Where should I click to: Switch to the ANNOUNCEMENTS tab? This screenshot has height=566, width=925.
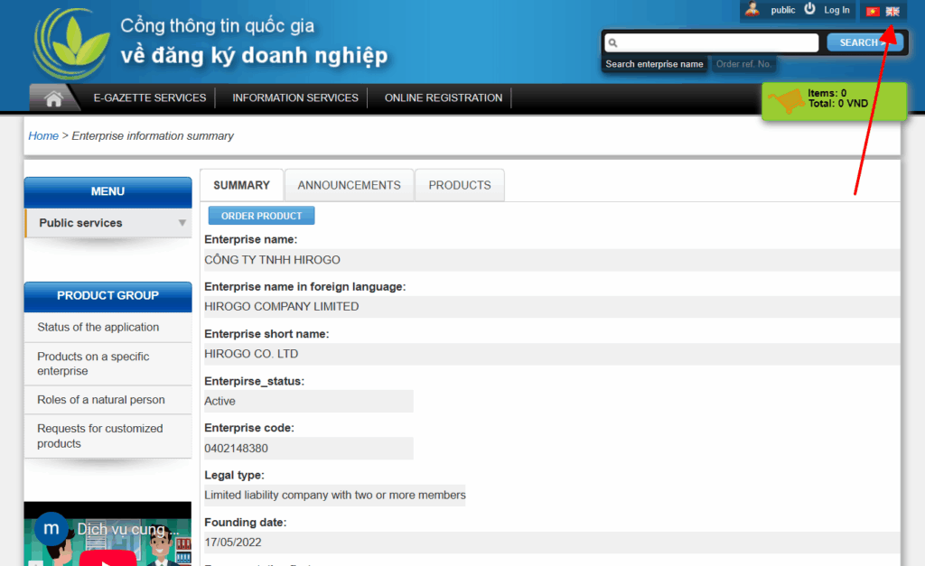350,185
